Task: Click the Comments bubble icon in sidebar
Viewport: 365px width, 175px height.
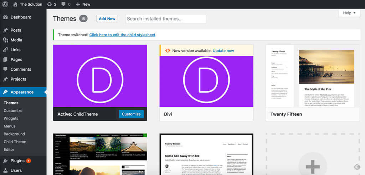Action: 6,69
